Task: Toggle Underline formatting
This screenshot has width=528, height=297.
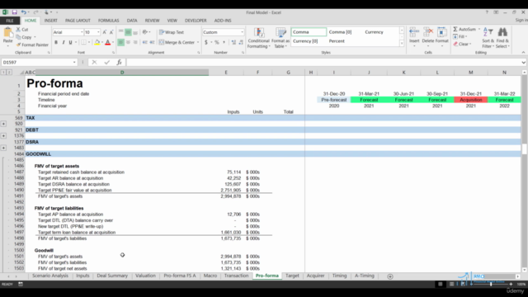Action: click(70, 42)
